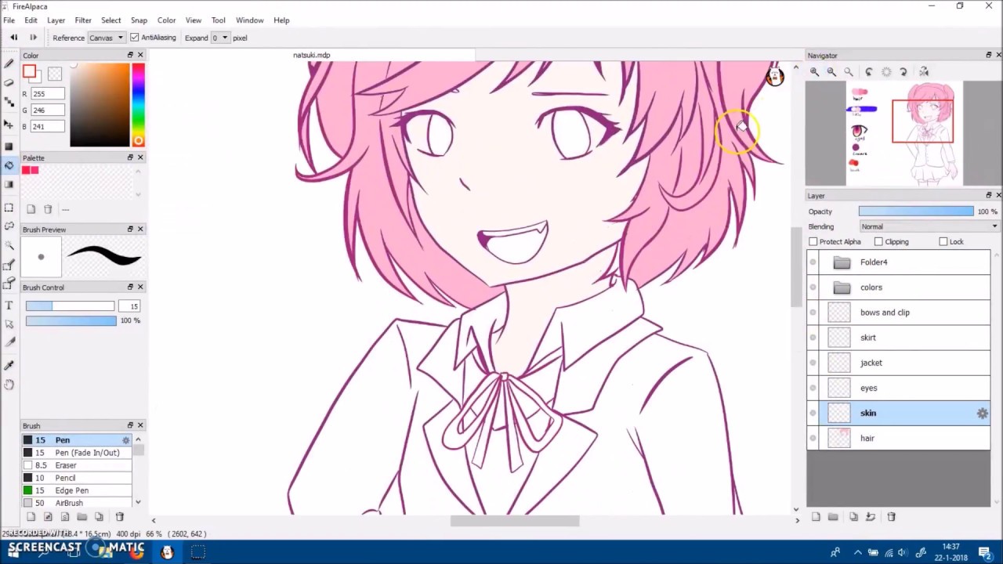Enable Protect Alpha checkbox
The width and height of the screenshot is (1003, 564).
tap(813, 242)
